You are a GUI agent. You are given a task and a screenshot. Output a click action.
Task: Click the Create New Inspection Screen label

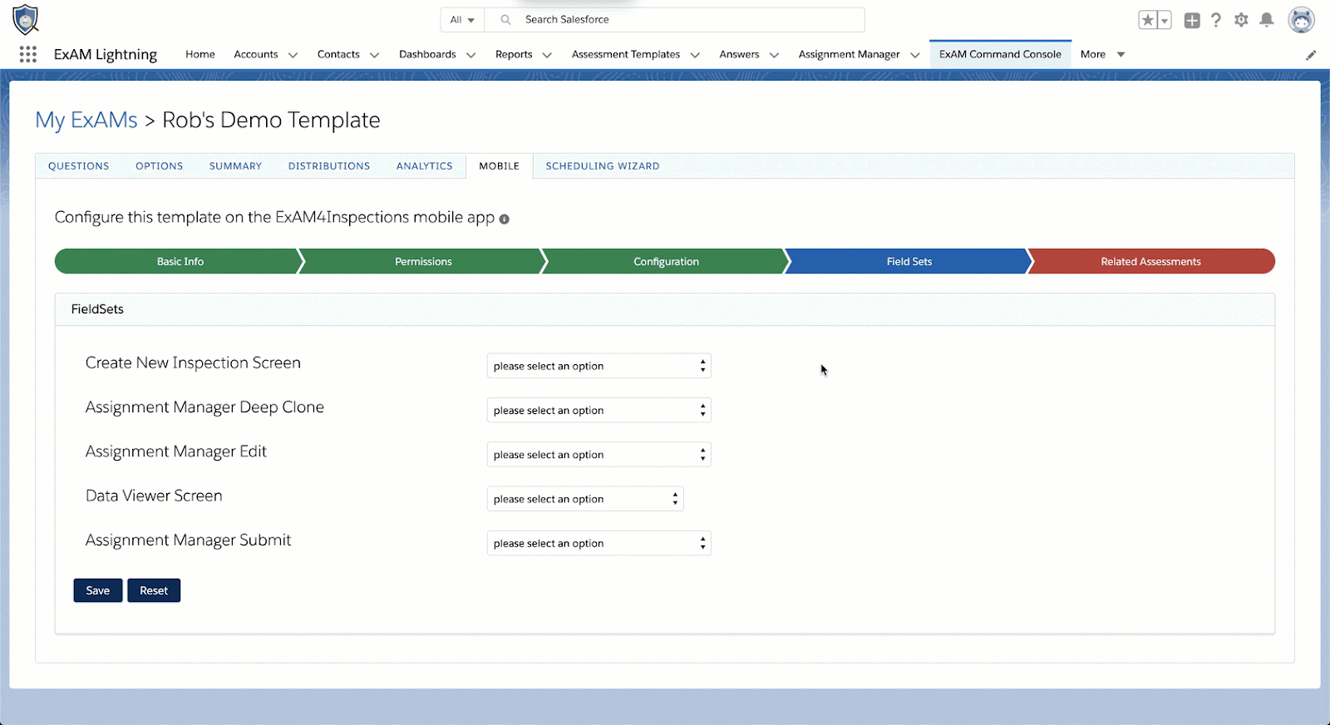coord(193,362)
